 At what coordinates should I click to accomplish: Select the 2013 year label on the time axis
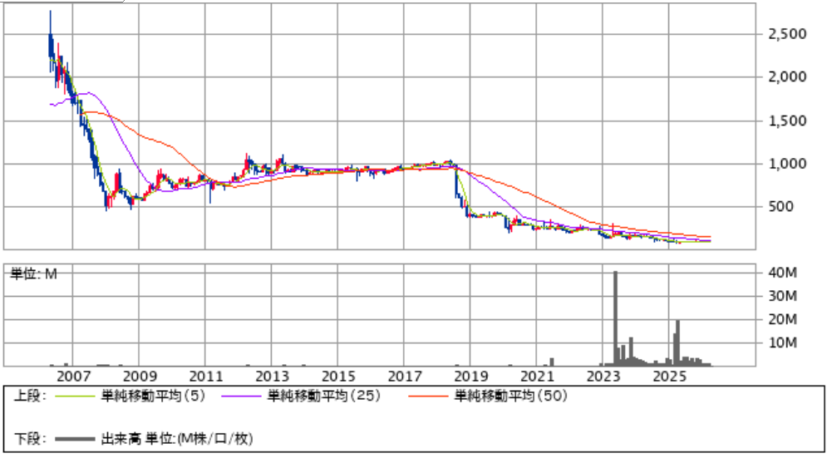[x=273, y=376]
